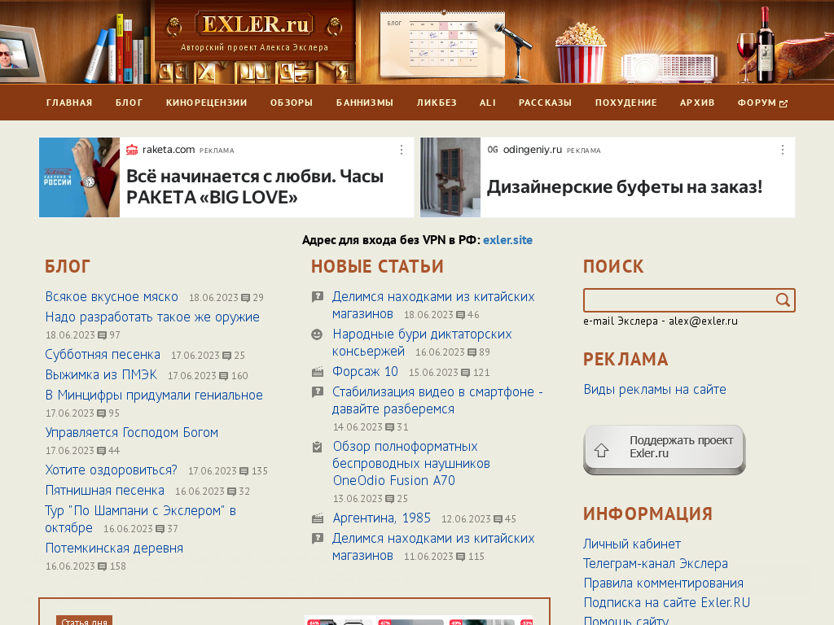Click the odingeniy.ru cabinet ad thumbnail
The width and height of the screenshot is (834, 625).
click(450, 177)
